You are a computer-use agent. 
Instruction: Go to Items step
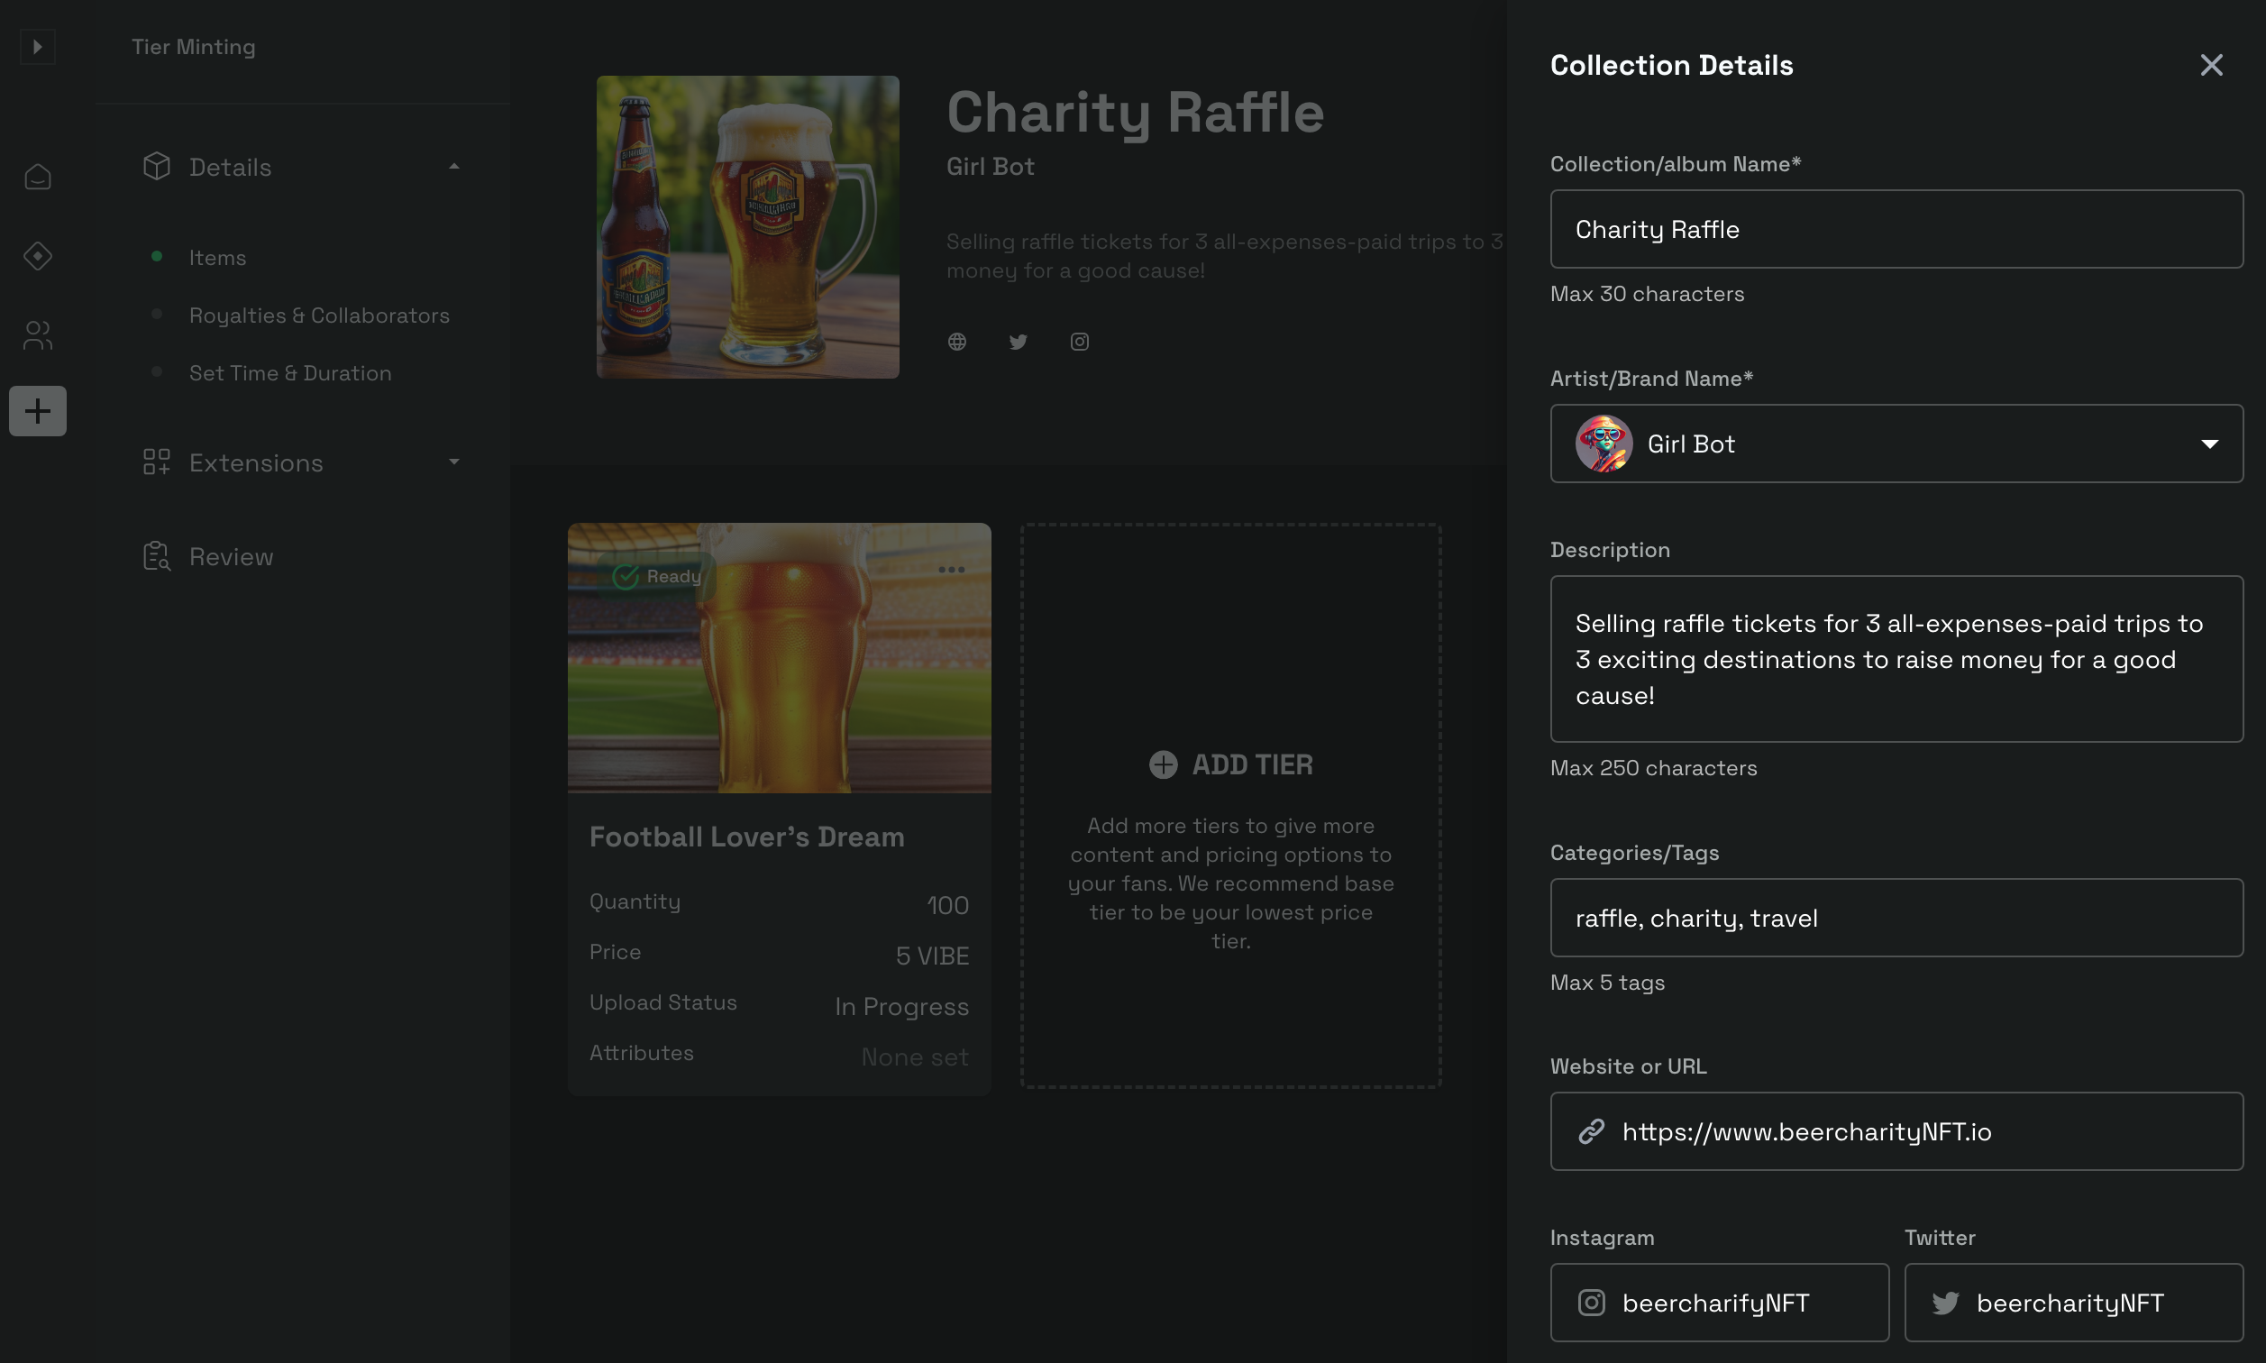(x=217, y=258)
